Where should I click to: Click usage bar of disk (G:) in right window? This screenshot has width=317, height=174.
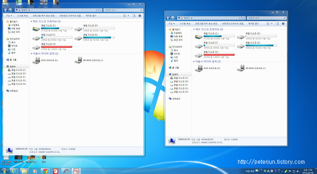(x=261, y=45)
